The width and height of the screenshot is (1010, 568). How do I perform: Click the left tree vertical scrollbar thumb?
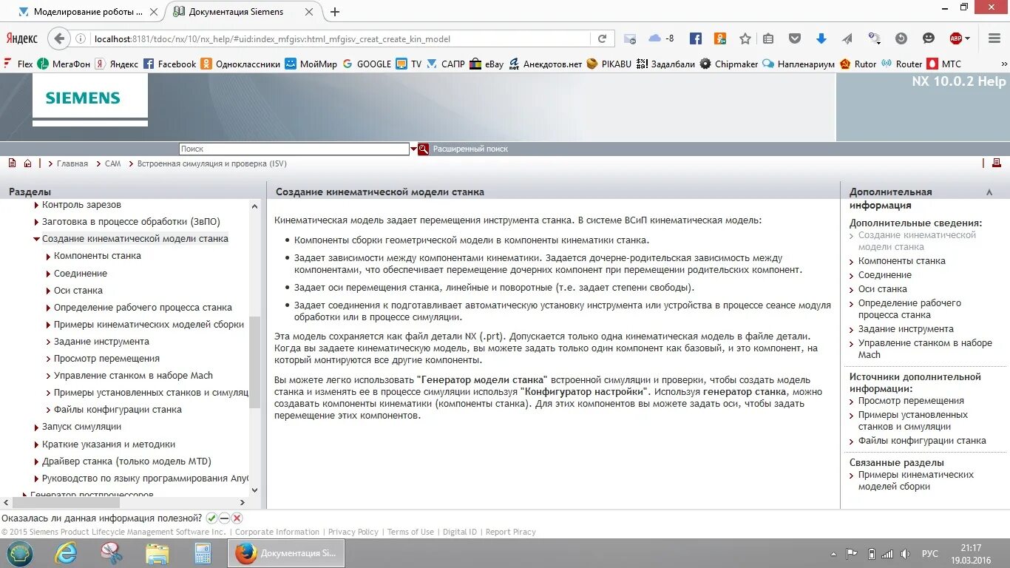tap(254, 362)
